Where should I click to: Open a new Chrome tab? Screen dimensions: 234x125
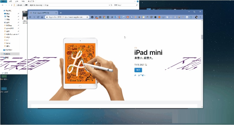coord(61,13)
